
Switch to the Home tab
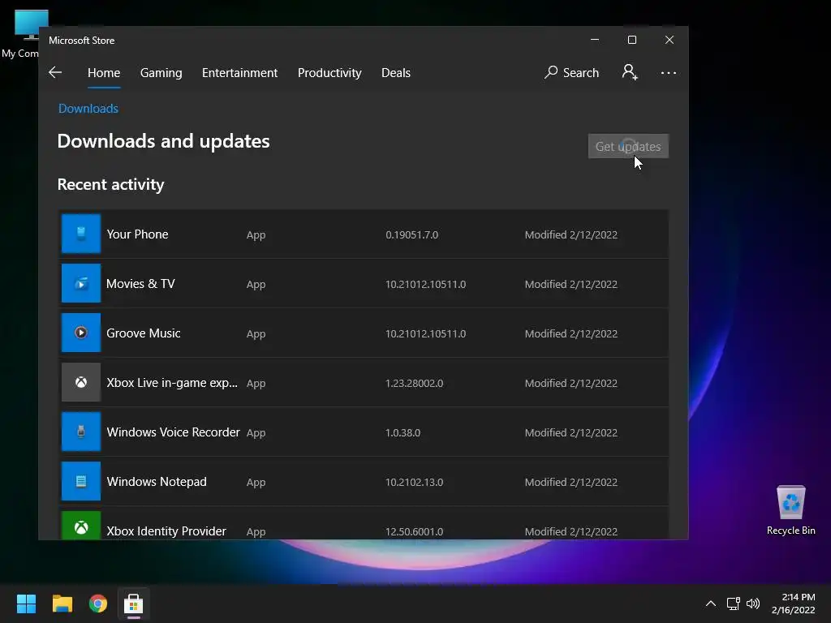[x=104, y=72]
